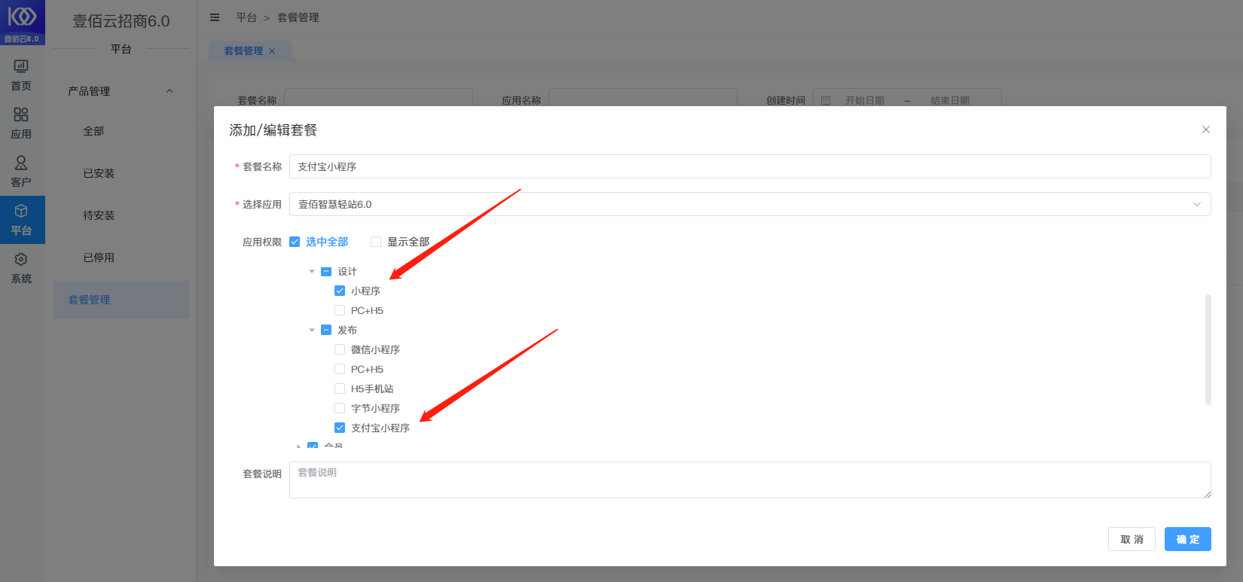Click 小程序 tree label

[365, 291]
